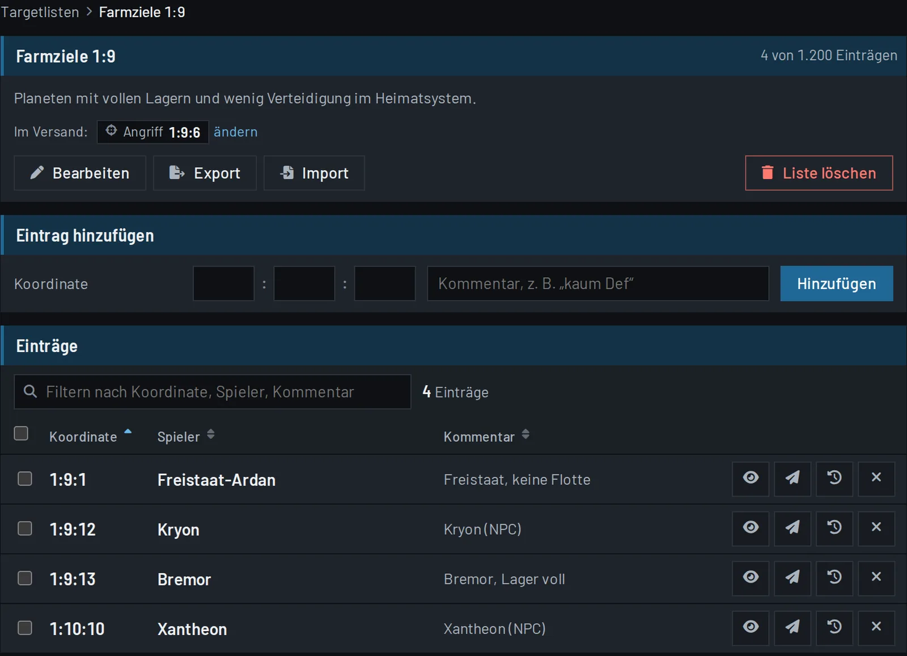Click the Bearbeiten button
Image resolution: width=907 pixels, height=656 pixels.
[x=80, y=173]
